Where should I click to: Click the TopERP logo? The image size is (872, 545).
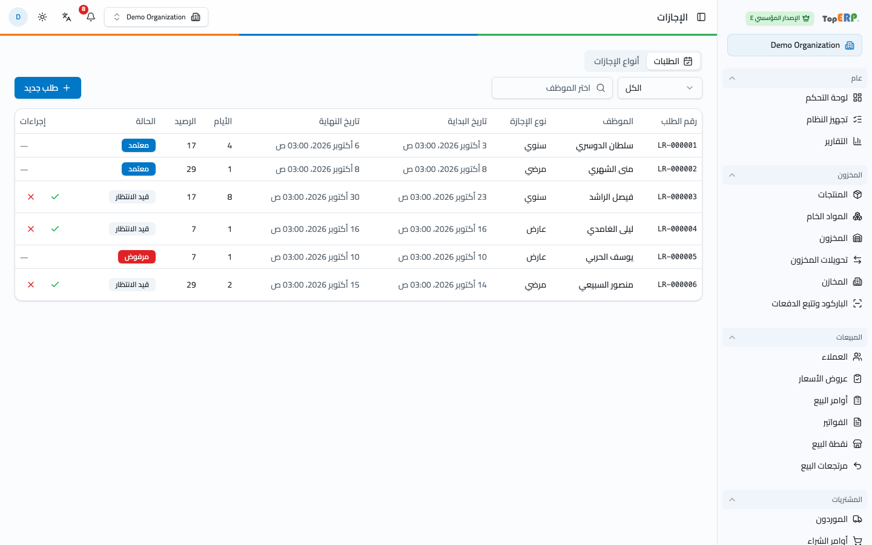tap(841, 18)
